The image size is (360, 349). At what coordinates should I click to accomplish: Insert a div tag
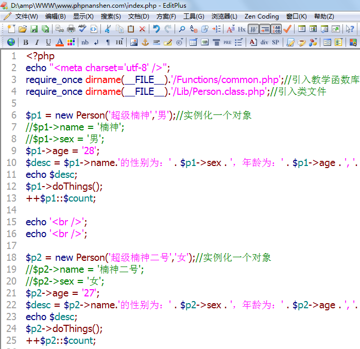264,42
